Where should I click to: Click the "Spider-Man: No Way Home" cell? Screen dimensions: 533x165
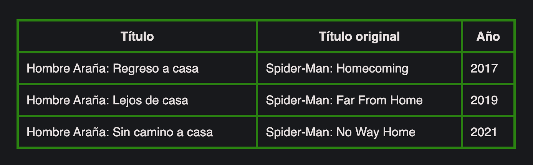[x=340, y=132]
